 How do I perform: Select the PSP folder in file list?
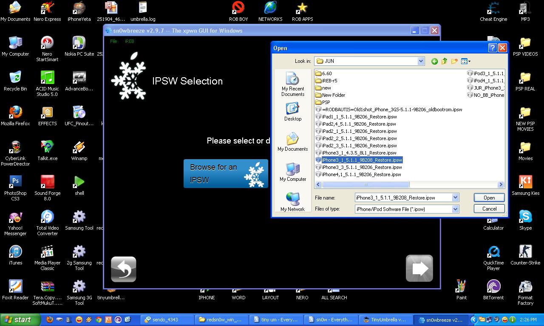point(323,102)
